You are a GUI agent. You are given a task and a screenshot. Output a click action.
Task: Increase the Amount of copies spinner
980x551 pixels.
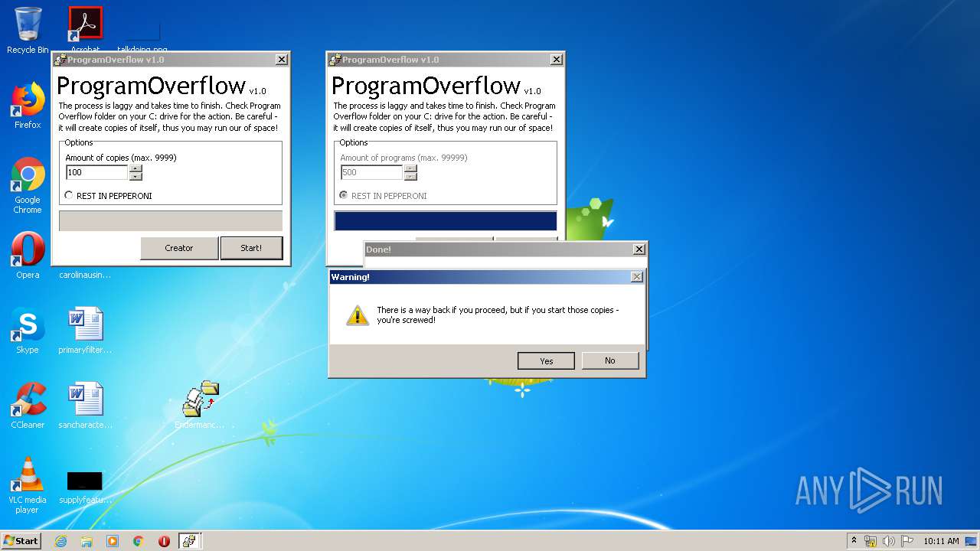136,169
